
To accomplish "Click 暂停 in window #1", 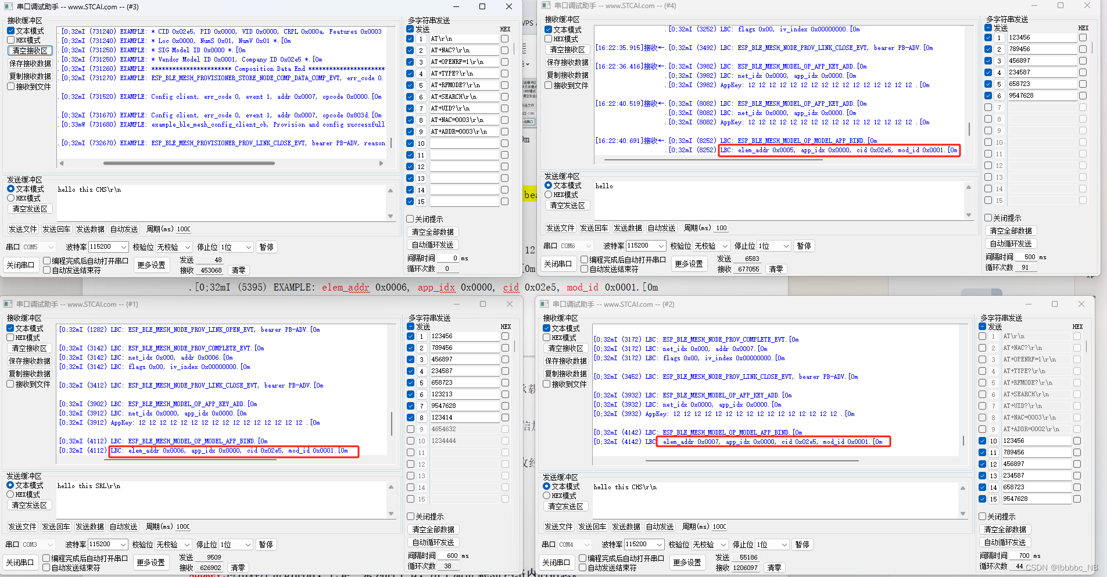I will (266, 544).
